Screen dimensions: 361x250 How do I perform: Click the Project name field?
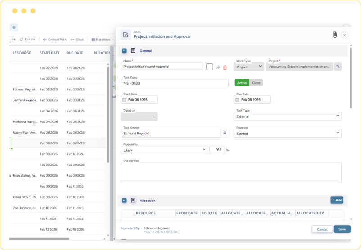(299, 67)
